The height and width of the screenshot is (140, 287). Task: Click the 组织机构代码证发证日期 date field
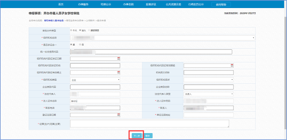point(95,59)
